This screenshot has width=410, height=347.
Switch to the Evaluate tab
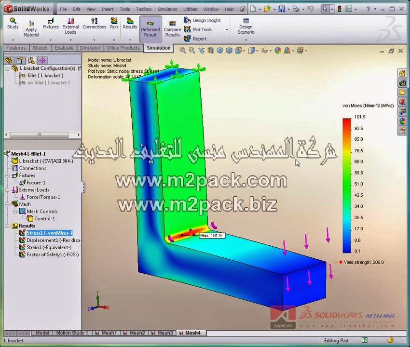coord(64,48)
